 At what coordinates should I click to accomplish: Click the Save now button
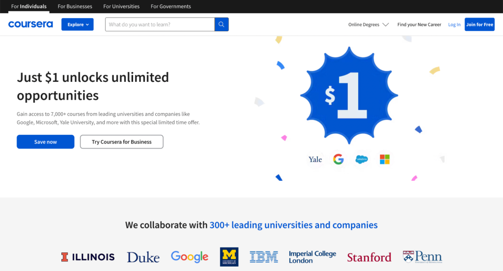[46, 142]
